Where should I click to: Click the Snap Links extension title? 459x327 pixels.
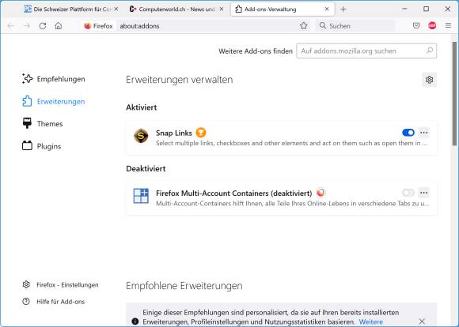coord(174,133)
